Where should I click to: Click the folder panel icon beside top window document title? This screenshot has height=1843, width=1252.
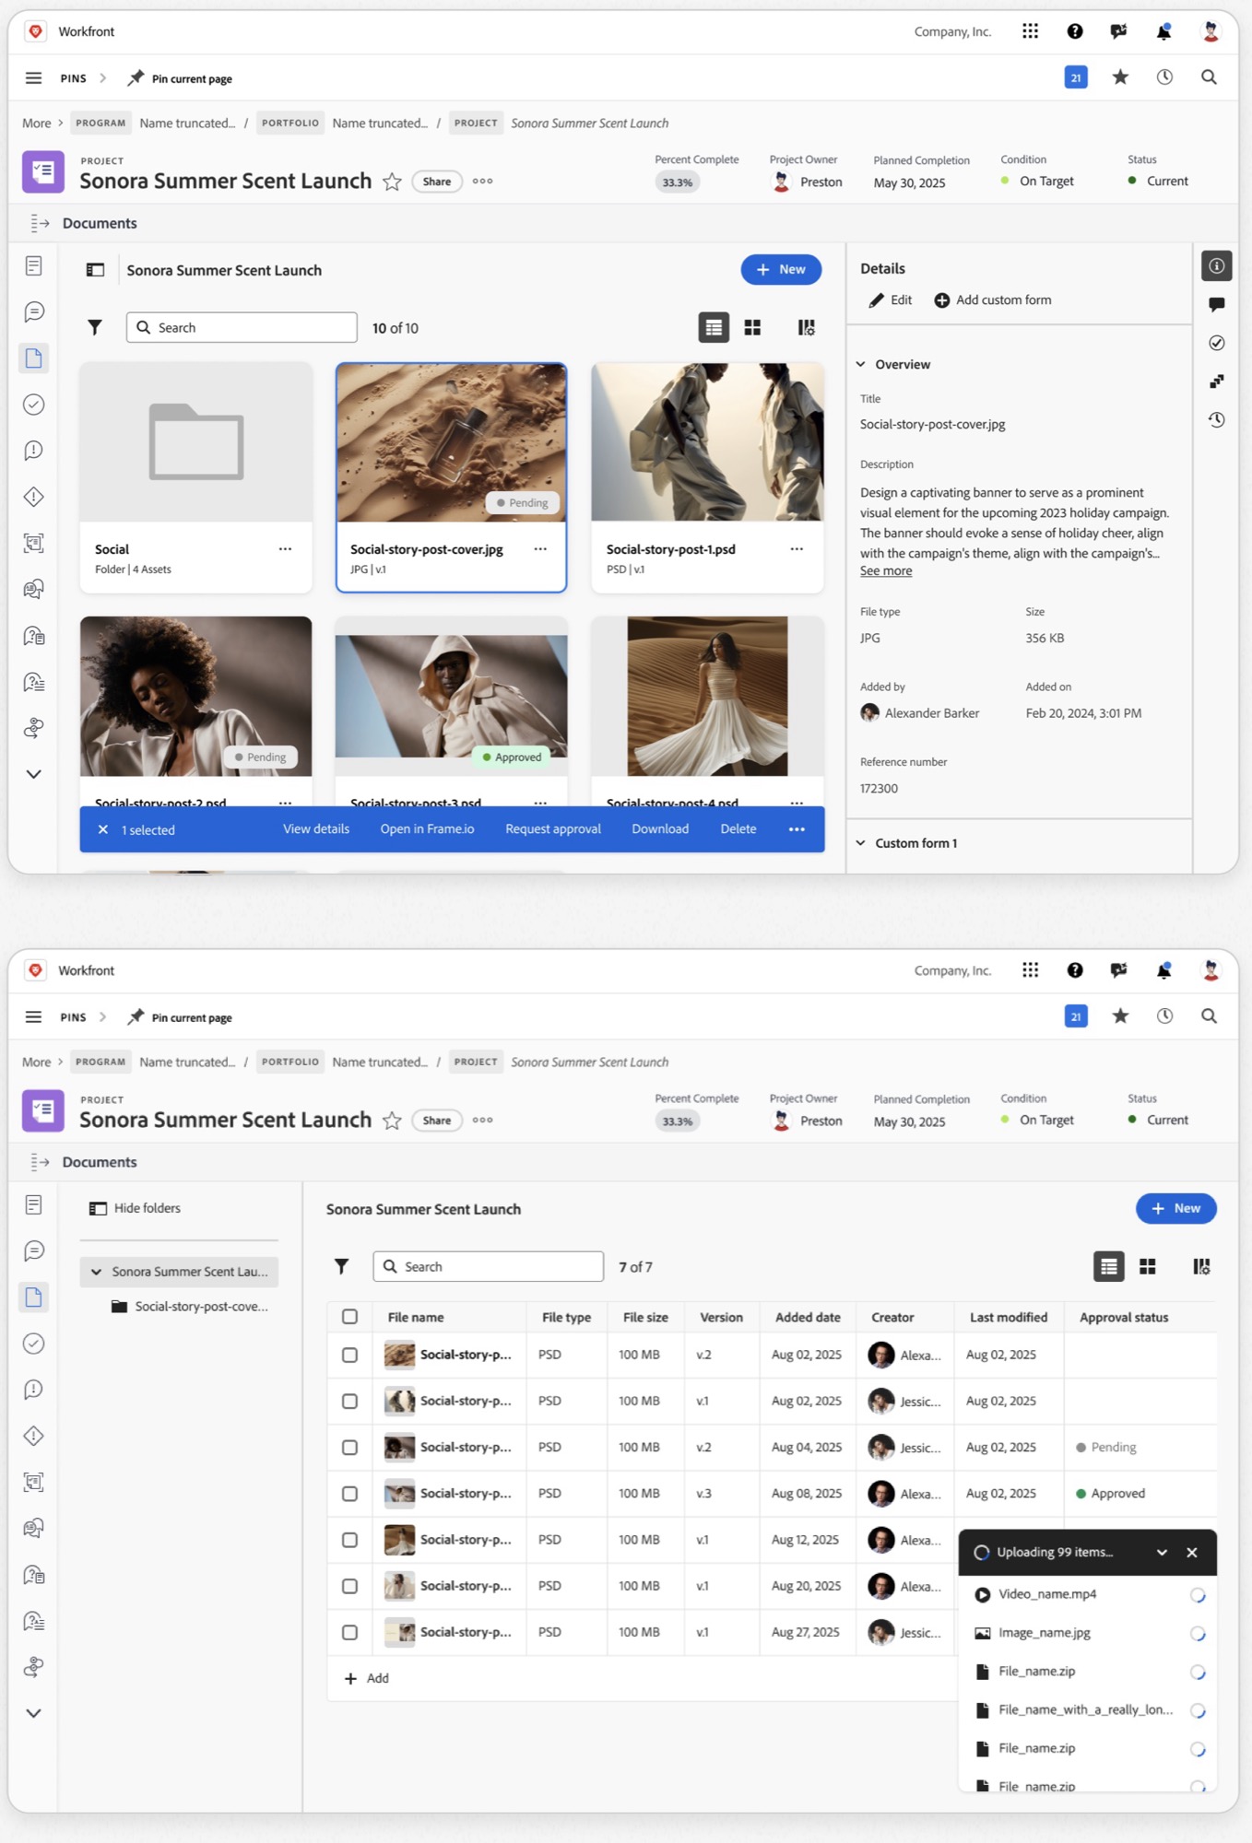(x=95, y=270)
